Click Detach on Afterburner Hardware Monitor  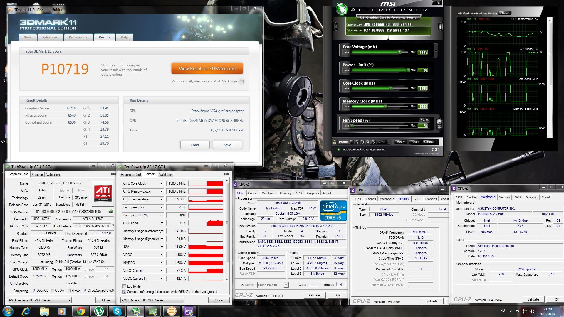click(x=505, y=13)
